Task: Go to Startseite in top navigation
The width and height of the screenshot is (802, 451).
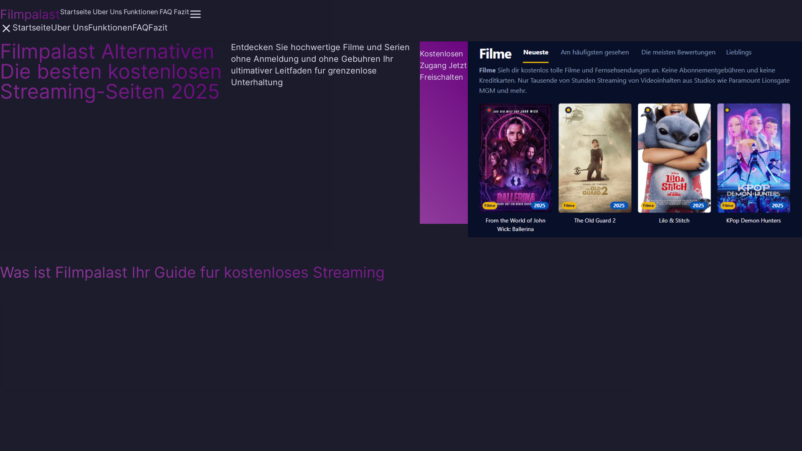Action: [x=76, y=12]
